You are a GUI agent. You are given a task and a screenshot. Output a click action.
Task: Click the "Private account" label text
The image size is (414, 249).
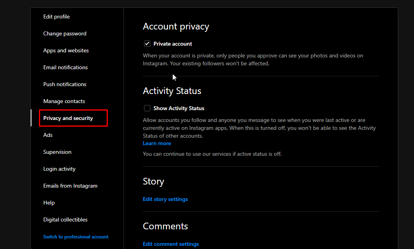tap(173, 44)
